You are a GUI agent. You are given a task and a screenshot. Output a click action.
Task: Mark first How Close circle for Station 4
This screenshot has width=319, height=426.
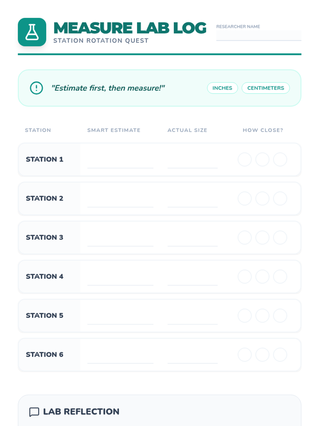245,276
